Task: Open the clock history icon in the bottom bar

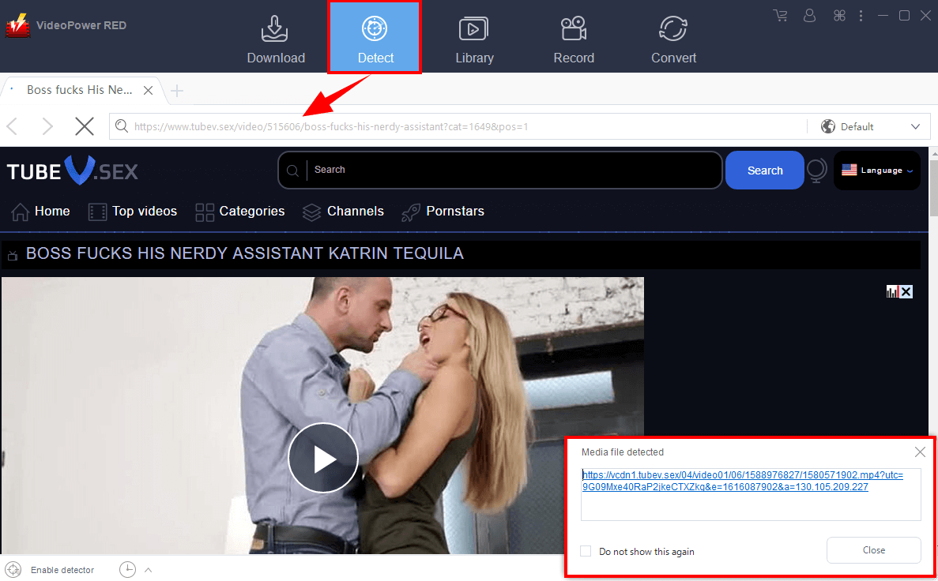Action: (127, 570)
